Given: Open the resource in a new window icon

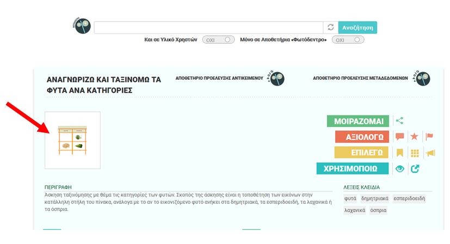Looking at the screenshot, I should click(415, 169).
